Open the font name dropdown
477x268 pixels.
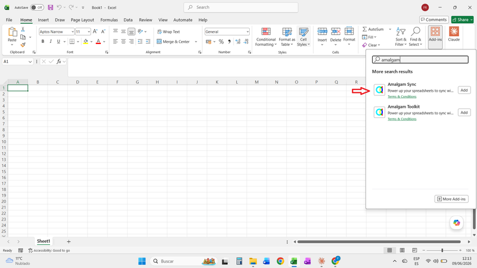(x=72, y=32)
